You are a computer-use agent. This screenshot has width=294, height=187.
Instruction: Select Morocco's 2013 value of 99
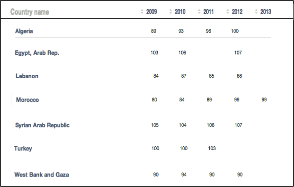point(264,99)
